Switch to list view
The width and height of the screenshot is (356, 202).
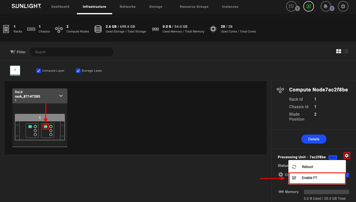click(346, 51)
